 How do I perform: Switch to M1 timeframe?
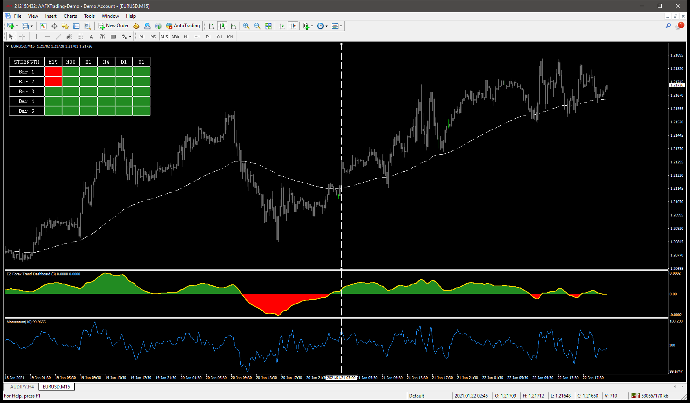[142, 37]
